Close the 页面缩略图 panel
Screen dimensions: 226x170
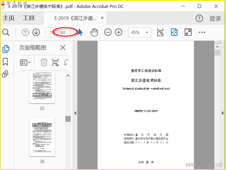[63, 48]
